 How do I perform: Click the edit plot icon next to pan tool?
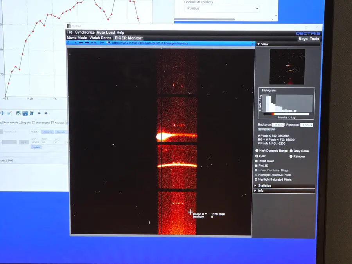pos(10,113)
